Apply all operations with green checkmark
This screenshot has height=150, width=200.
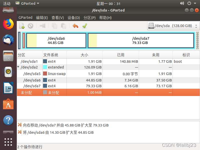click(85, 26)
